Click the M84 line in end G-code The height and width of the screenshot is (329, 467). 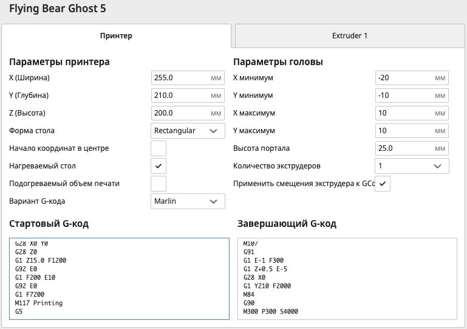[249, 294]
